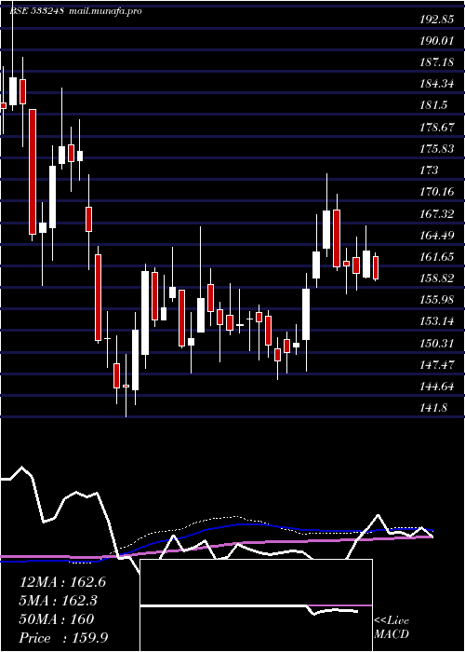The height and width of the screenshot is (652, 465).
Task: Click the 164.49 axis label
Action: (x=436, y=235)
